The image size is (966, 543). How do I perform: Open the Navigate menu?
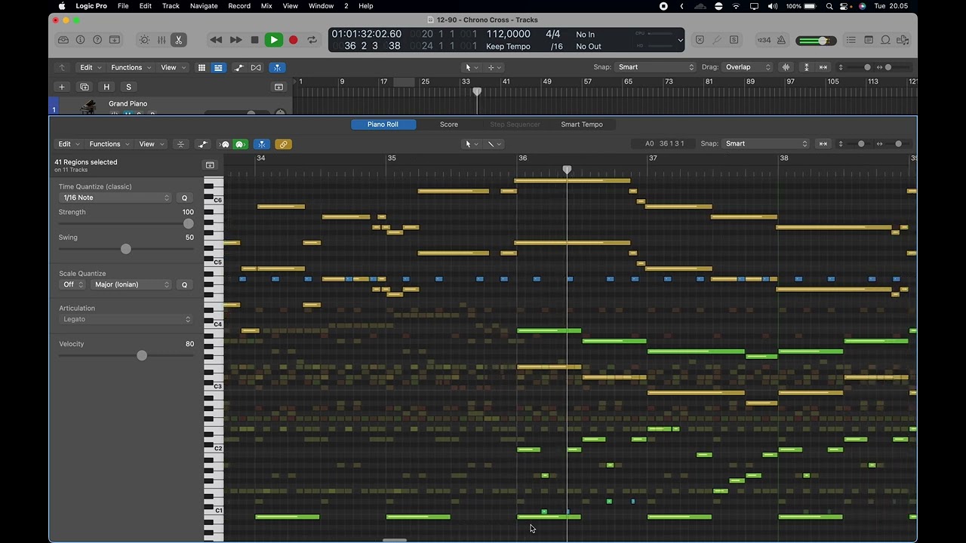pos(204,6)
